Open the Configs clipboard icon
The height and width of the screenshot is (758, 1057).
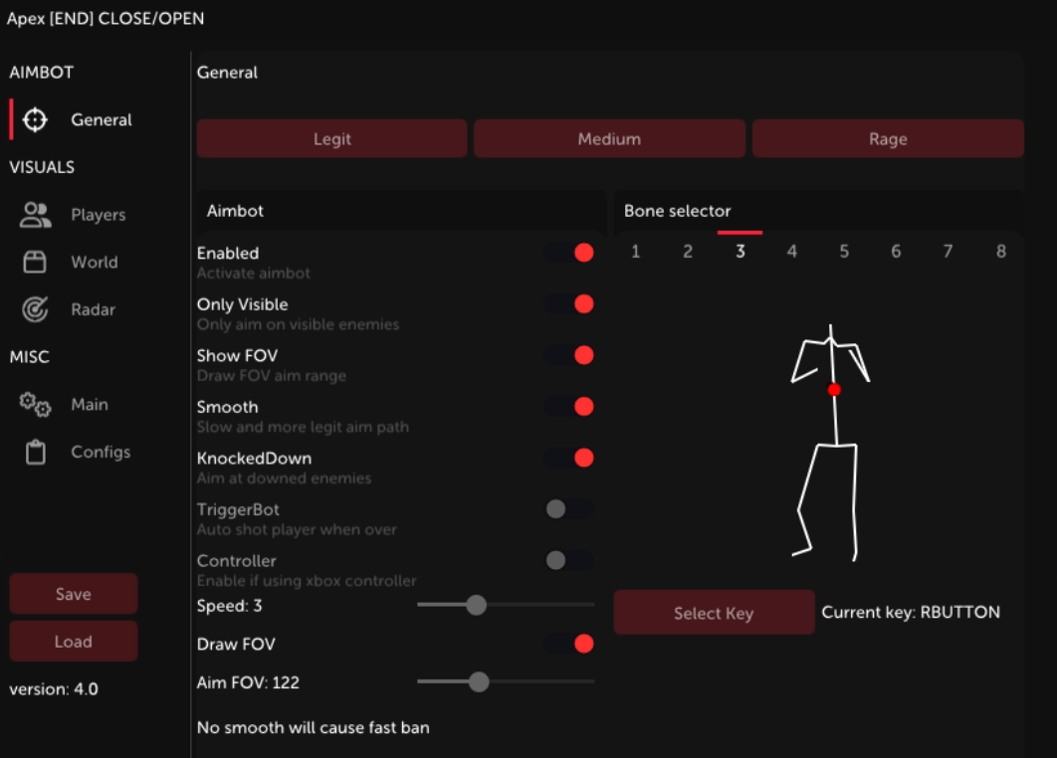coord(35,452)
